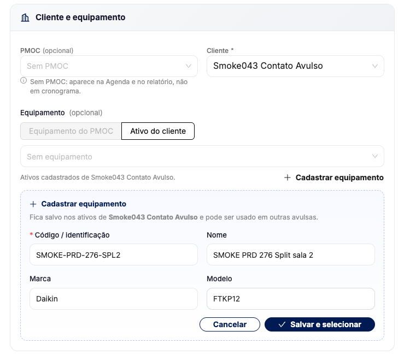
Task: Click the checkmark icon on Salvar e selecionar
Action: coord(282,324)
